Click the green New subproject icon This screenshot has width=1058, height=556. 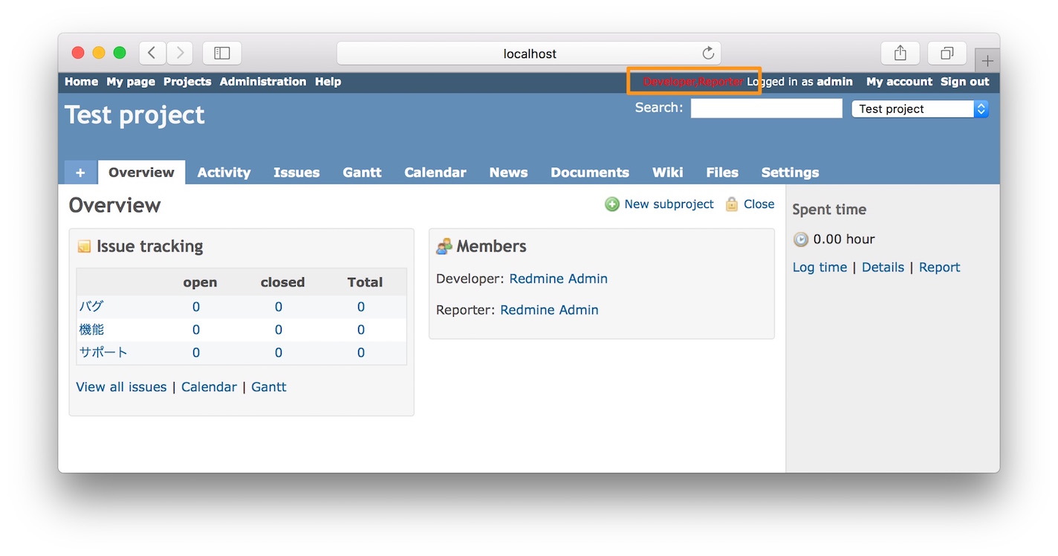611,204
